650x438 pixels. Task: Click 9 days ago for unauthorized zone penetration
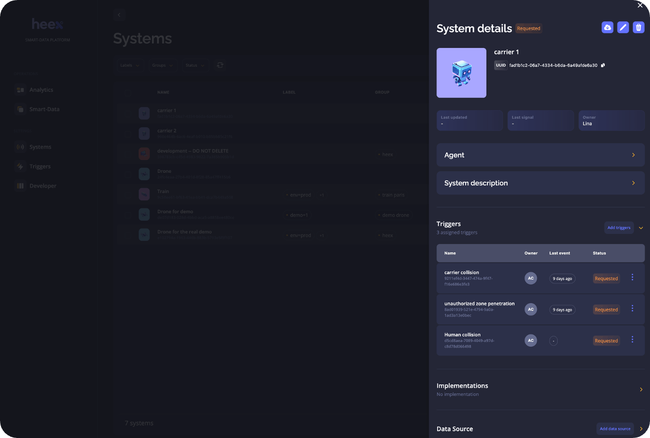point(562,309)
